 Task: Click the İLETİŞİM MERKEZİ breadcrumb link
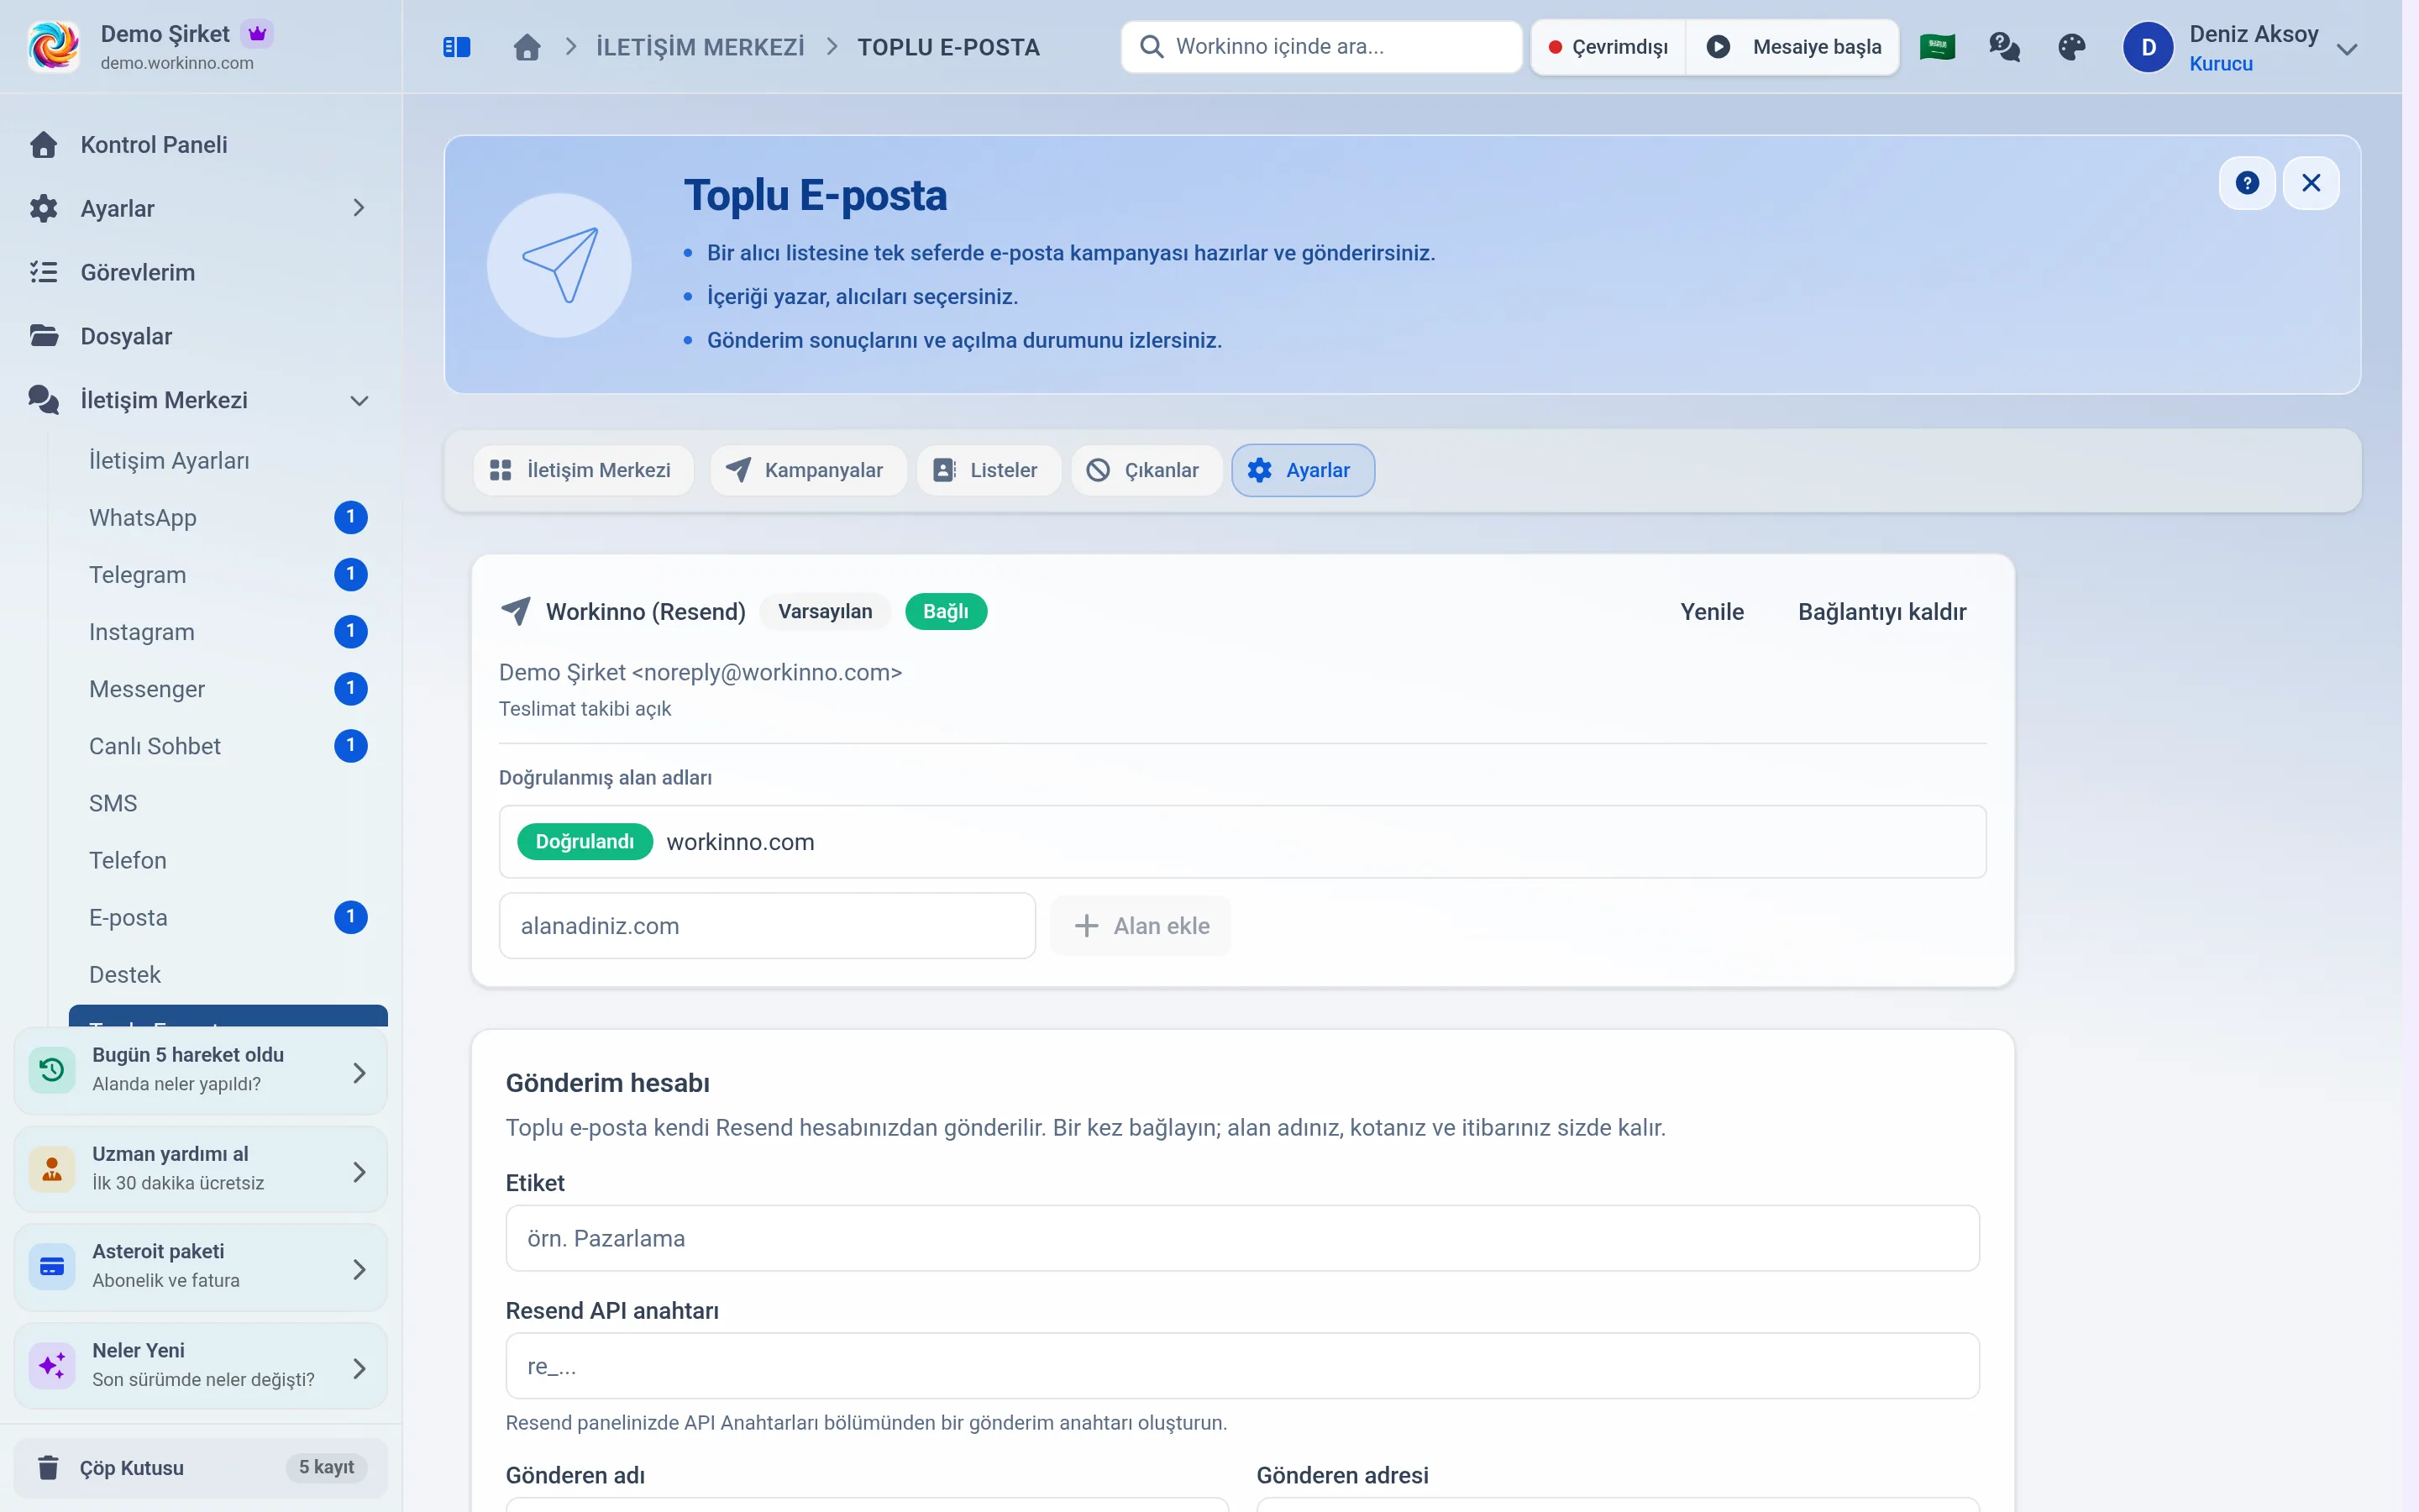point(700,47)
